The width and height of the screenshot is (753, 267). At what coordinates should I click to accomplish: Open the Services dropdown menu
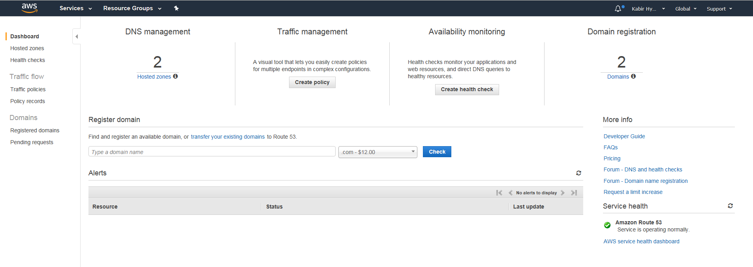[x=75, y=8]
